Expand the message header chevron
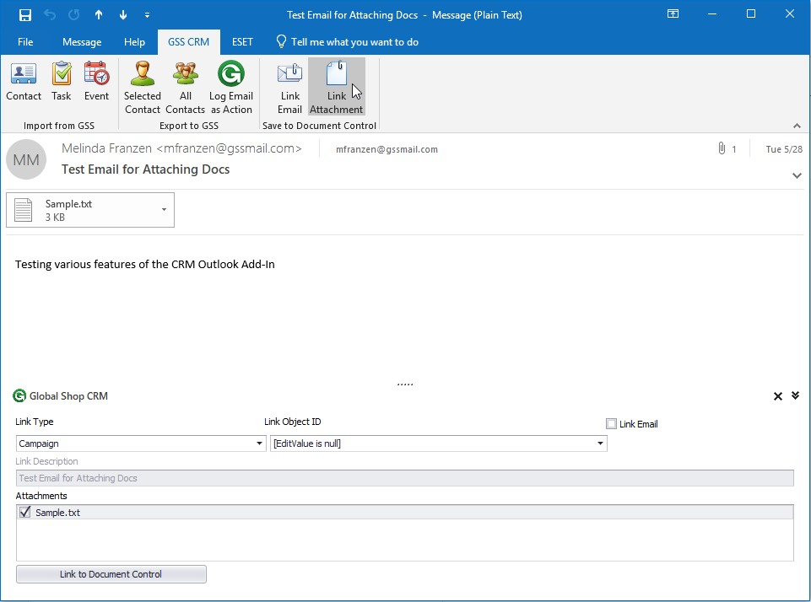Viewport: 811px width, 602px height. 797,175
